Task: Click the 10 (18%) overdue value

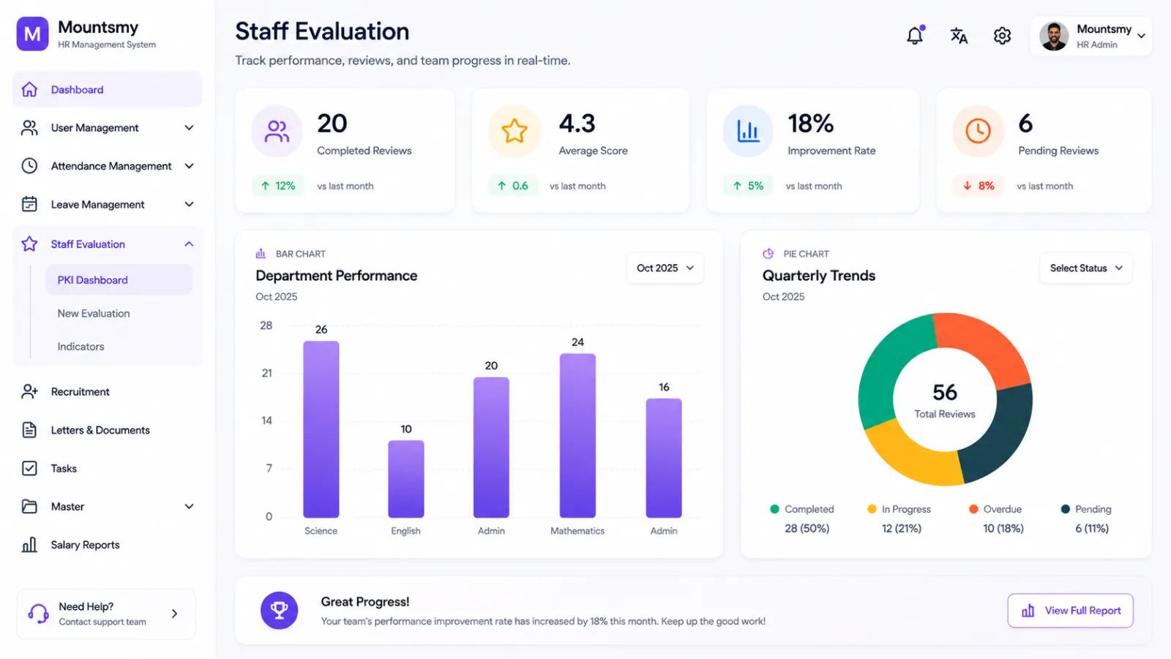Action: pos(1003,528)
